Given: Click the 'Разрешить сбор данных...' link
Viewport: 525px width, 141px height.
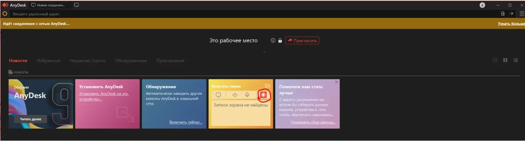Looking at the screenshot, I should click(x=313, y=122).
